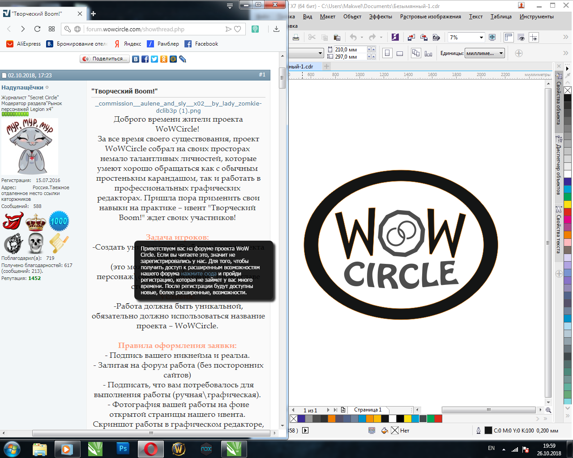
Task: Click the Print icon in CorelDRAW
Action: point(296,38)
